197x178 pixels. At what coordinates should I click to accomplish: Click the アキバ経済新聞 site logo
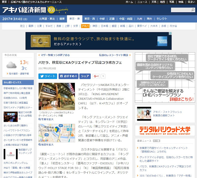24,10
